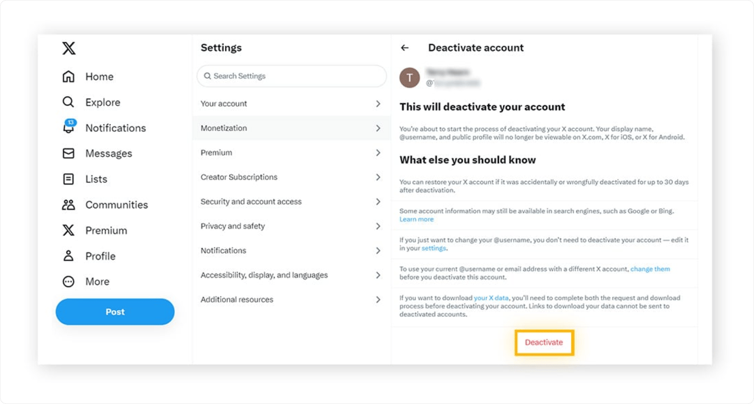Expand Privacy and safety chevron

coord(378,226)
